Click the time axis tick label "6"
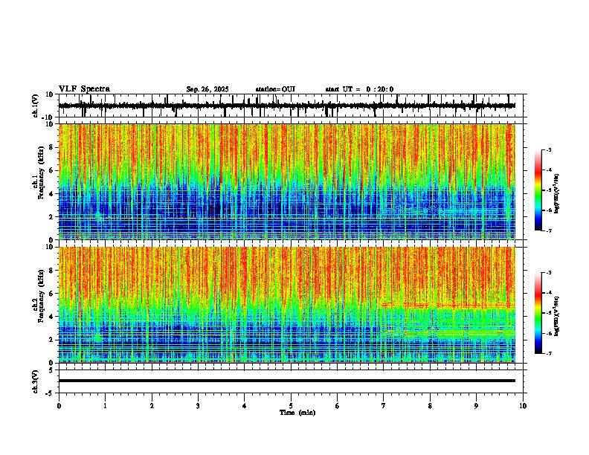Screen dimensions: 589x455 click(338, 406)
